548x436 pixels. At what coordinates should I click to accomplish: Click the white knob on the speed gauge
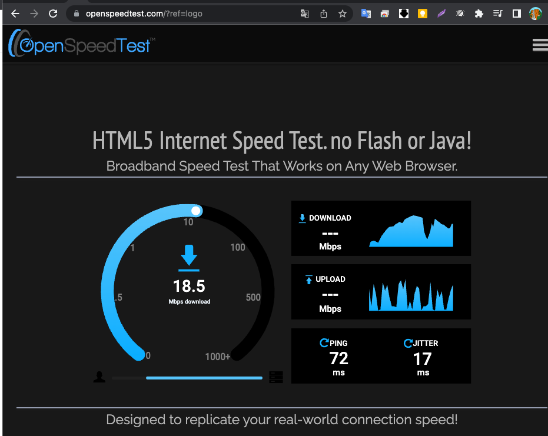pos(196,211)
